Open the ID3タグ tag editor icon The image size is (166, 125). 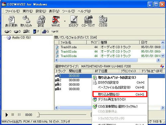pyautogui.click(x=73, y=21)
